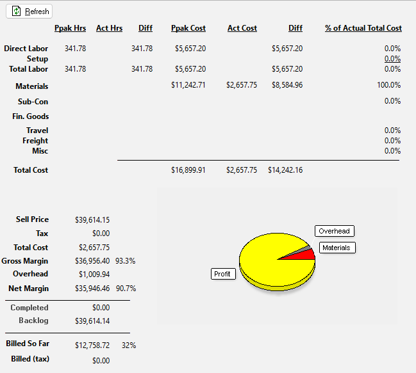This screenshot has width=416, height=373.
Task: Click the Refresh button
Action: (29, 12)
